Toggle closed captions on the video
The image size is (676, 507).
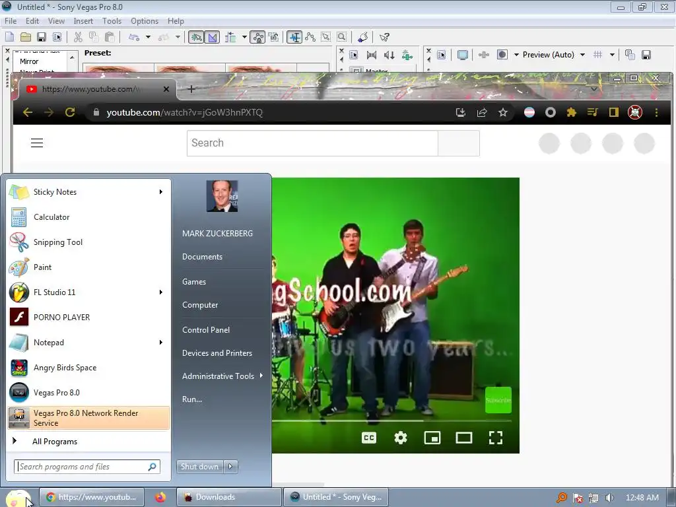368,438
